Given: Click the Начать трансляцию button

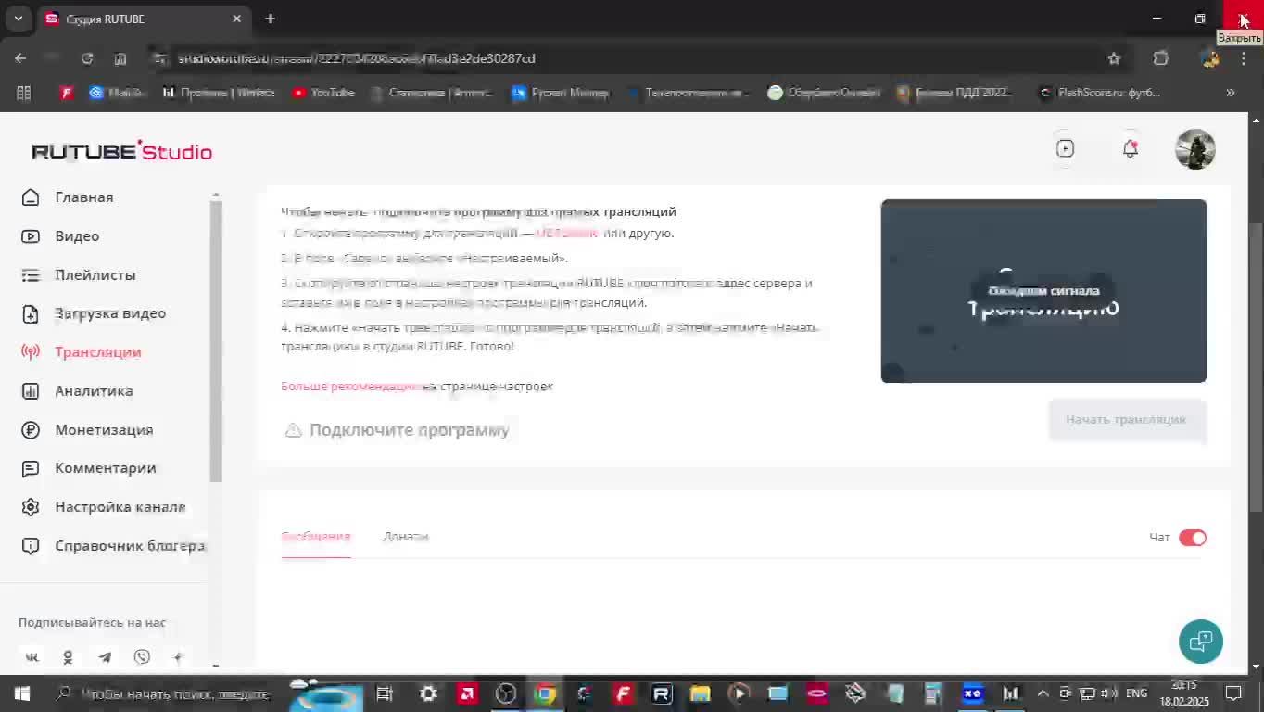Looking at the screenshot, I should tap(1127, 420).
